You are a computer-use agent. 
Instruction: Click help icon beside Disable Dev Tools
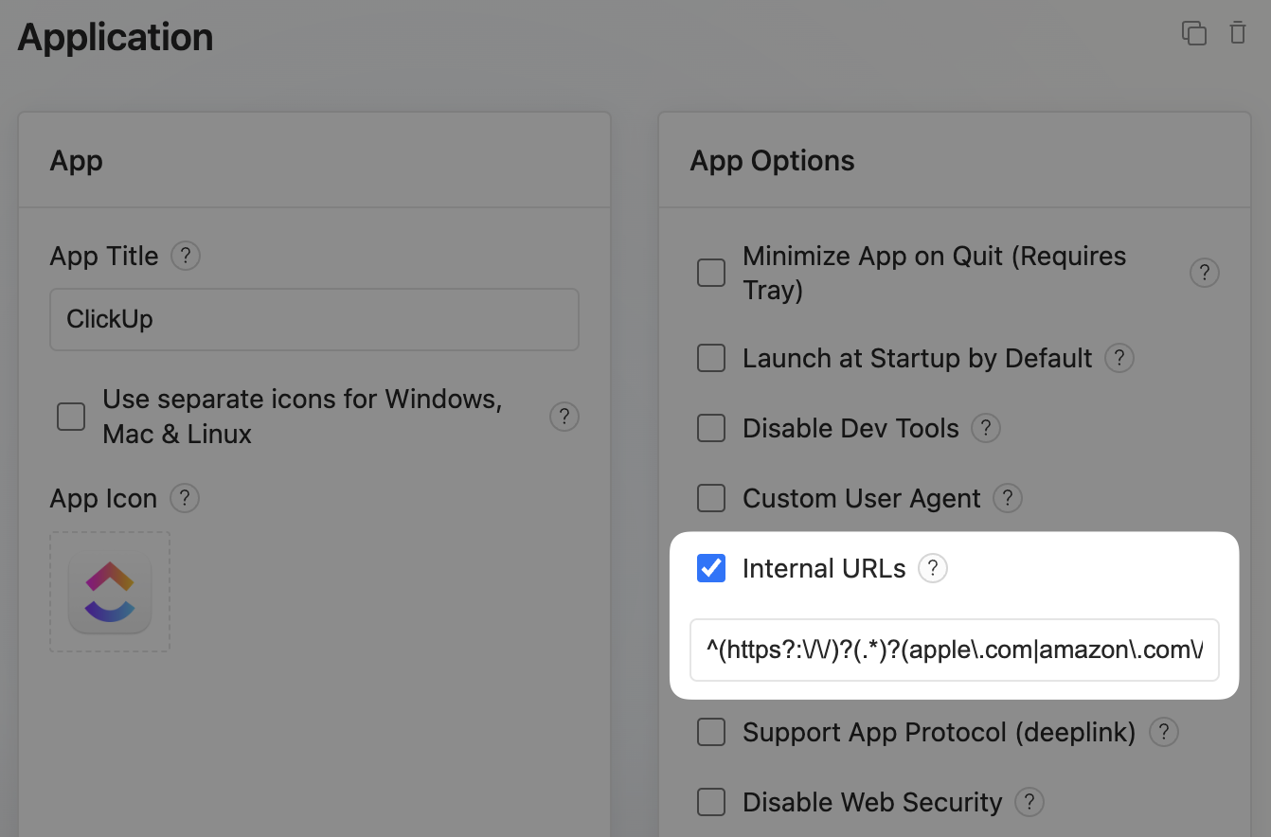985,428
